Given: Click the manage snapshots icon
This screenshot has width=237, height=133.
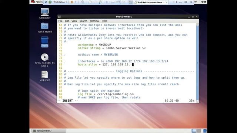Looking at the screenshot, I should click(100, 2).
